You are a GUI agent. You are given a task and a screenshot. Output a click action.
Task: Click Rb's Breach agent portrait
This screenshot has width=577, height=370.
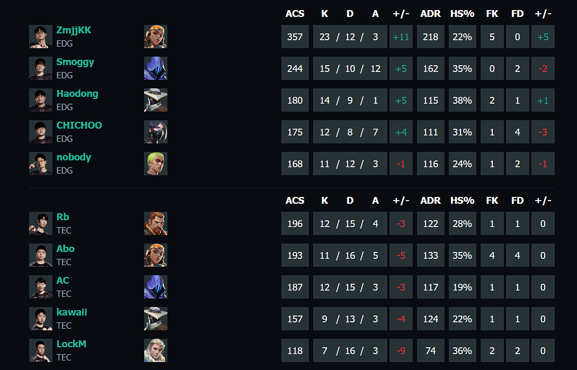[155, 223]
